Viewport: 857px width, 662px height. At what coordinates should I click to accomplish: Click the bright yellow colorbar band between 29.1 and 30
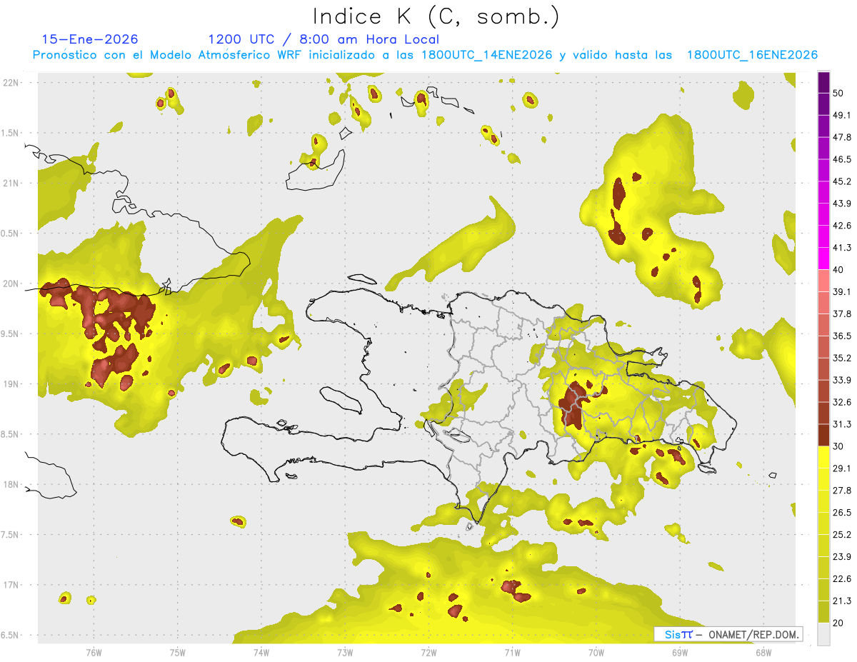tap(823, 457)
